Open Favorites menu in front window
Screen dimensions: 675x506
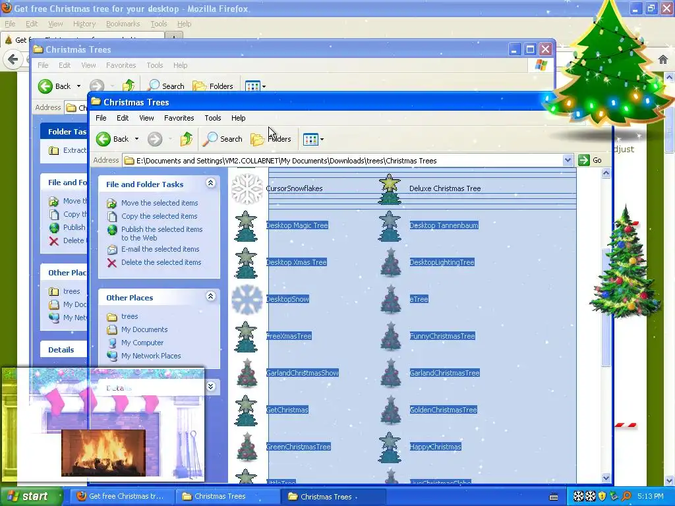pyautogui.click(x=179, y=118)
